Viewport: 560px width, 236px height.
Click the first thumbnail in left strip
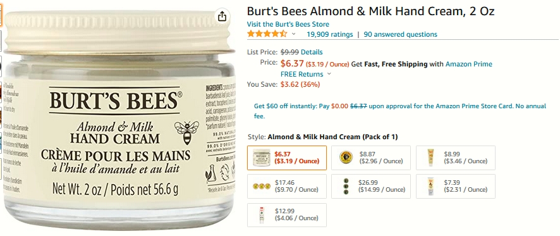[1, 16]
